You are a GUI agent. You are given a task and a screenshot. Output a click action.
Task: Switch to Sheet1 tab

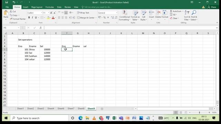pos(21,108)
